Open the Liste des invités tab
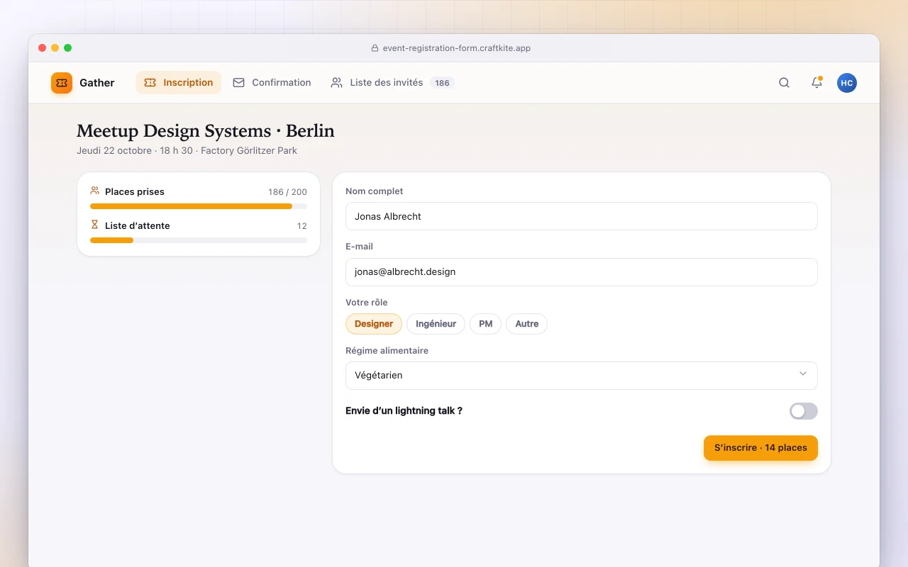 click(x=392, y=83)
